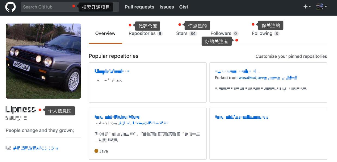Open Issues from top navigation
The height and width of the screenshot is (162, 337).
click(167, 7)
